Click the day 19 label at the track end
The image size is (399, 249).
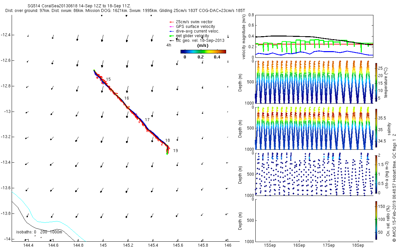[x=175, y=151]
